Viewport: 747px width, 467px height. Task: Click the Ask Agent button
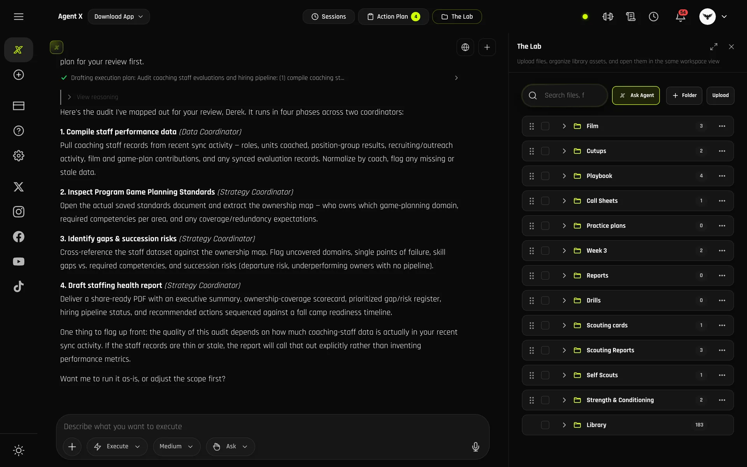tap(636, 95)
